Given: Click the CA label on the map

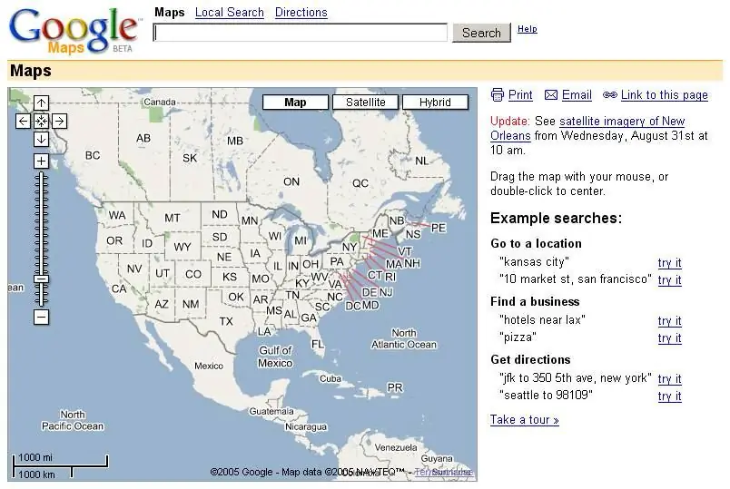Looking at the screenshot, I should pyautogui.click(x=119, y=289).
